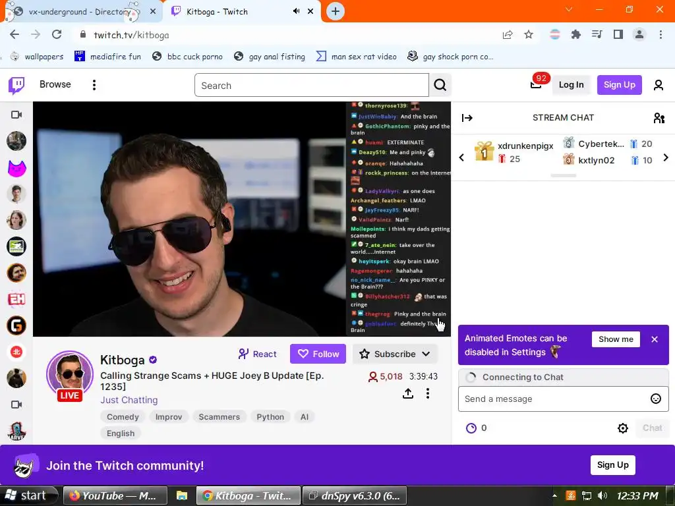
Task: Share the Kitboga stream
Action: pos(407,393)
